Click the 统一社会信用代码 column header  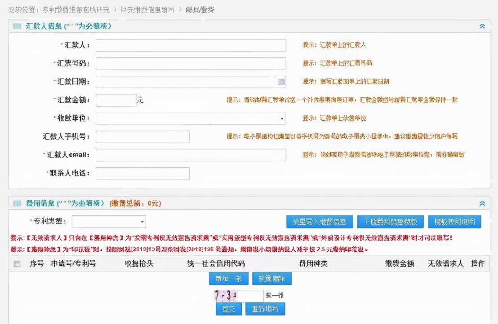216,263
